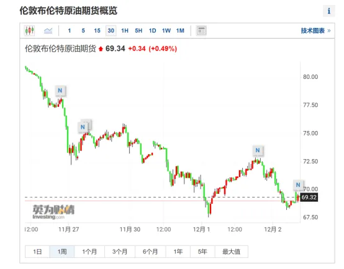Select the 5 minute interval
Image resolution: width=344 pixels, height=269 pixels.
[83, 30]
